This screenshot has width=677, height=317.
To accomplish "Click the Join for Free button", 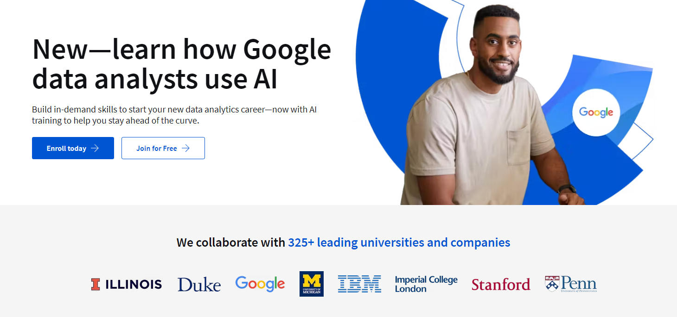I will tap(163, 148).
